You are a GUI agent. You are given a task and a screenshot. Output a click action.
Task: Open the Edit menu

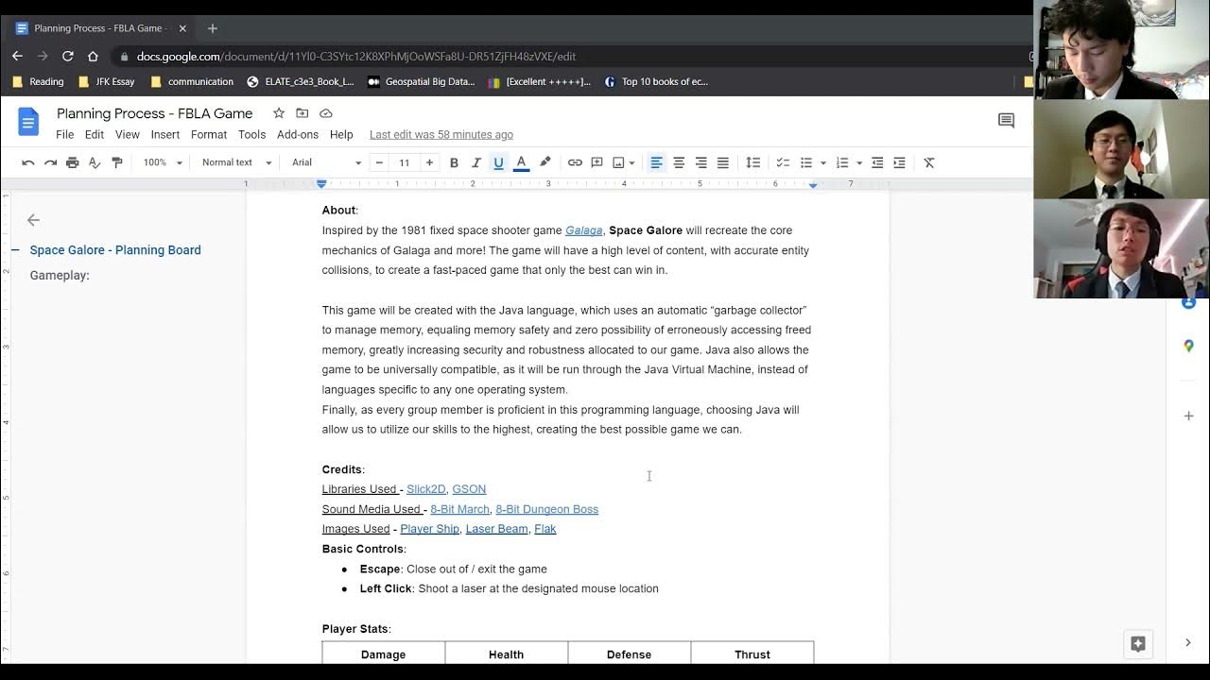coord(95,135)
